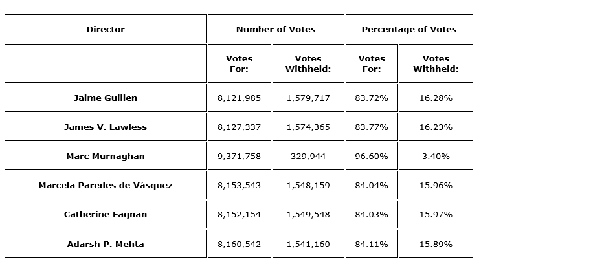This screenshot has width=615, height=273.
Task: Click the 84.04% votes for cell
Action: 372,185
